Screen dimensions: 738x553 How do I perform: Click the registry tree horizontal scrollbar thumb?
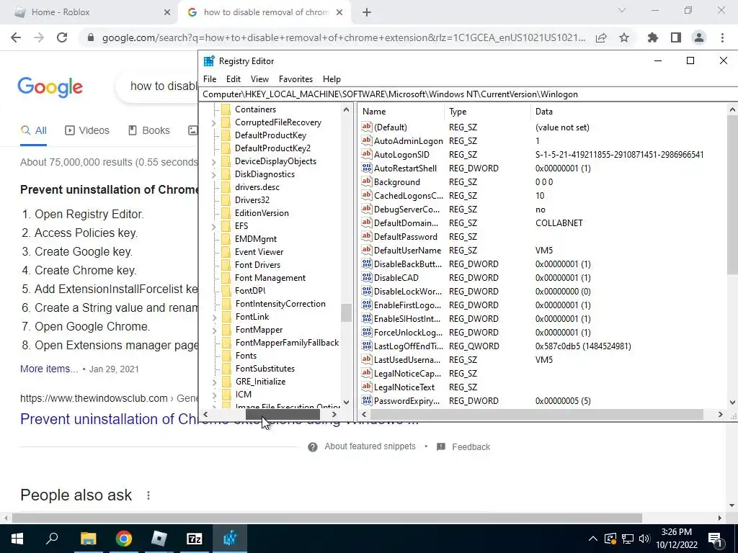283,414
